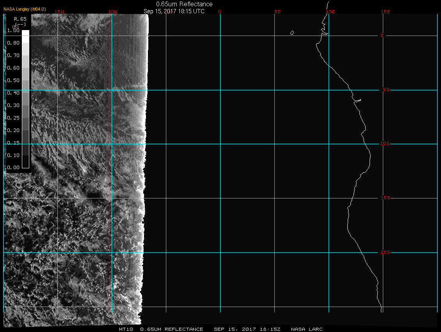Select the 15W longitude label

(x=59, y=12)
